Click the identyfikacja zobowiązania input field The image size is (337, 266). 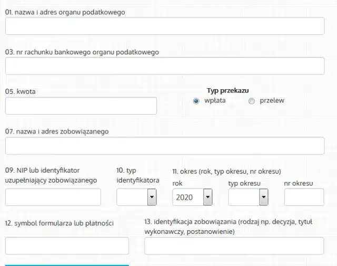(234, 245)
